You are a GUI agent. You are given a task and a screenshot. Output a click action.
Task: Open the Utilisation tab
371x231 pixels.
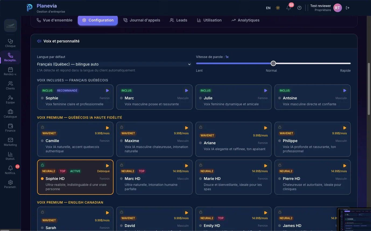pyautogui.click(x=209, y=20)
